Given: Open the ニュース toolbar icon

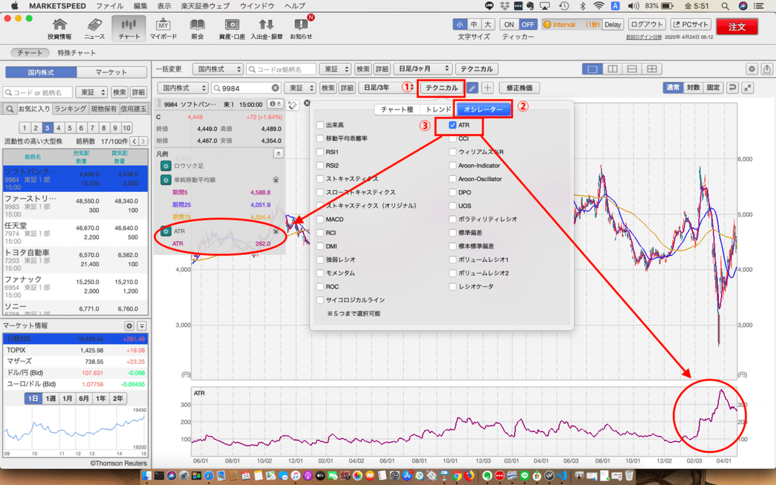Looking at the screenshot, I should (94, 28).
